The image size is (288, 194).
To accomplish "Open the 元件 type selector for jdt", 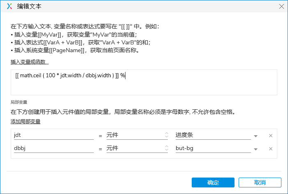I will point(137,135).
